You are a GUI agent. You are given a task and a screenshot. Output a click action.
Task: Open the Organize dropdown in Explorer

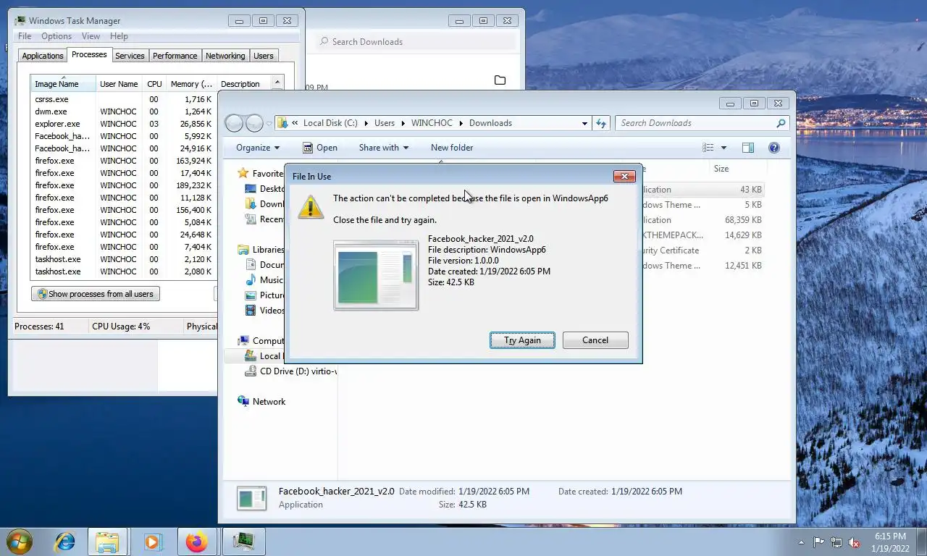[258, 148]
